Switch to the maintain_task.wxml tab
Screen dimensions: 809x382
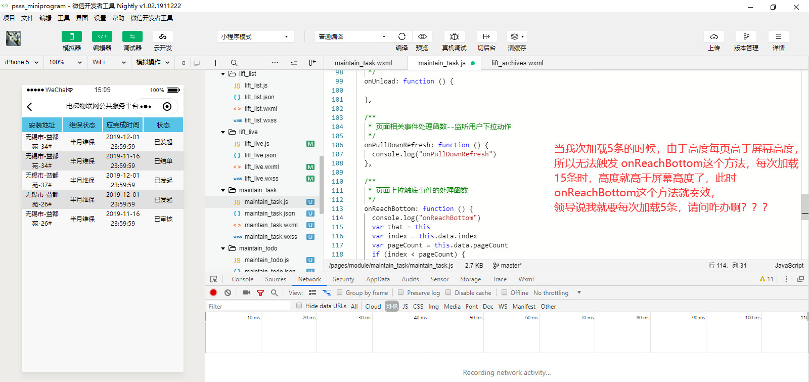click(363, 63)
